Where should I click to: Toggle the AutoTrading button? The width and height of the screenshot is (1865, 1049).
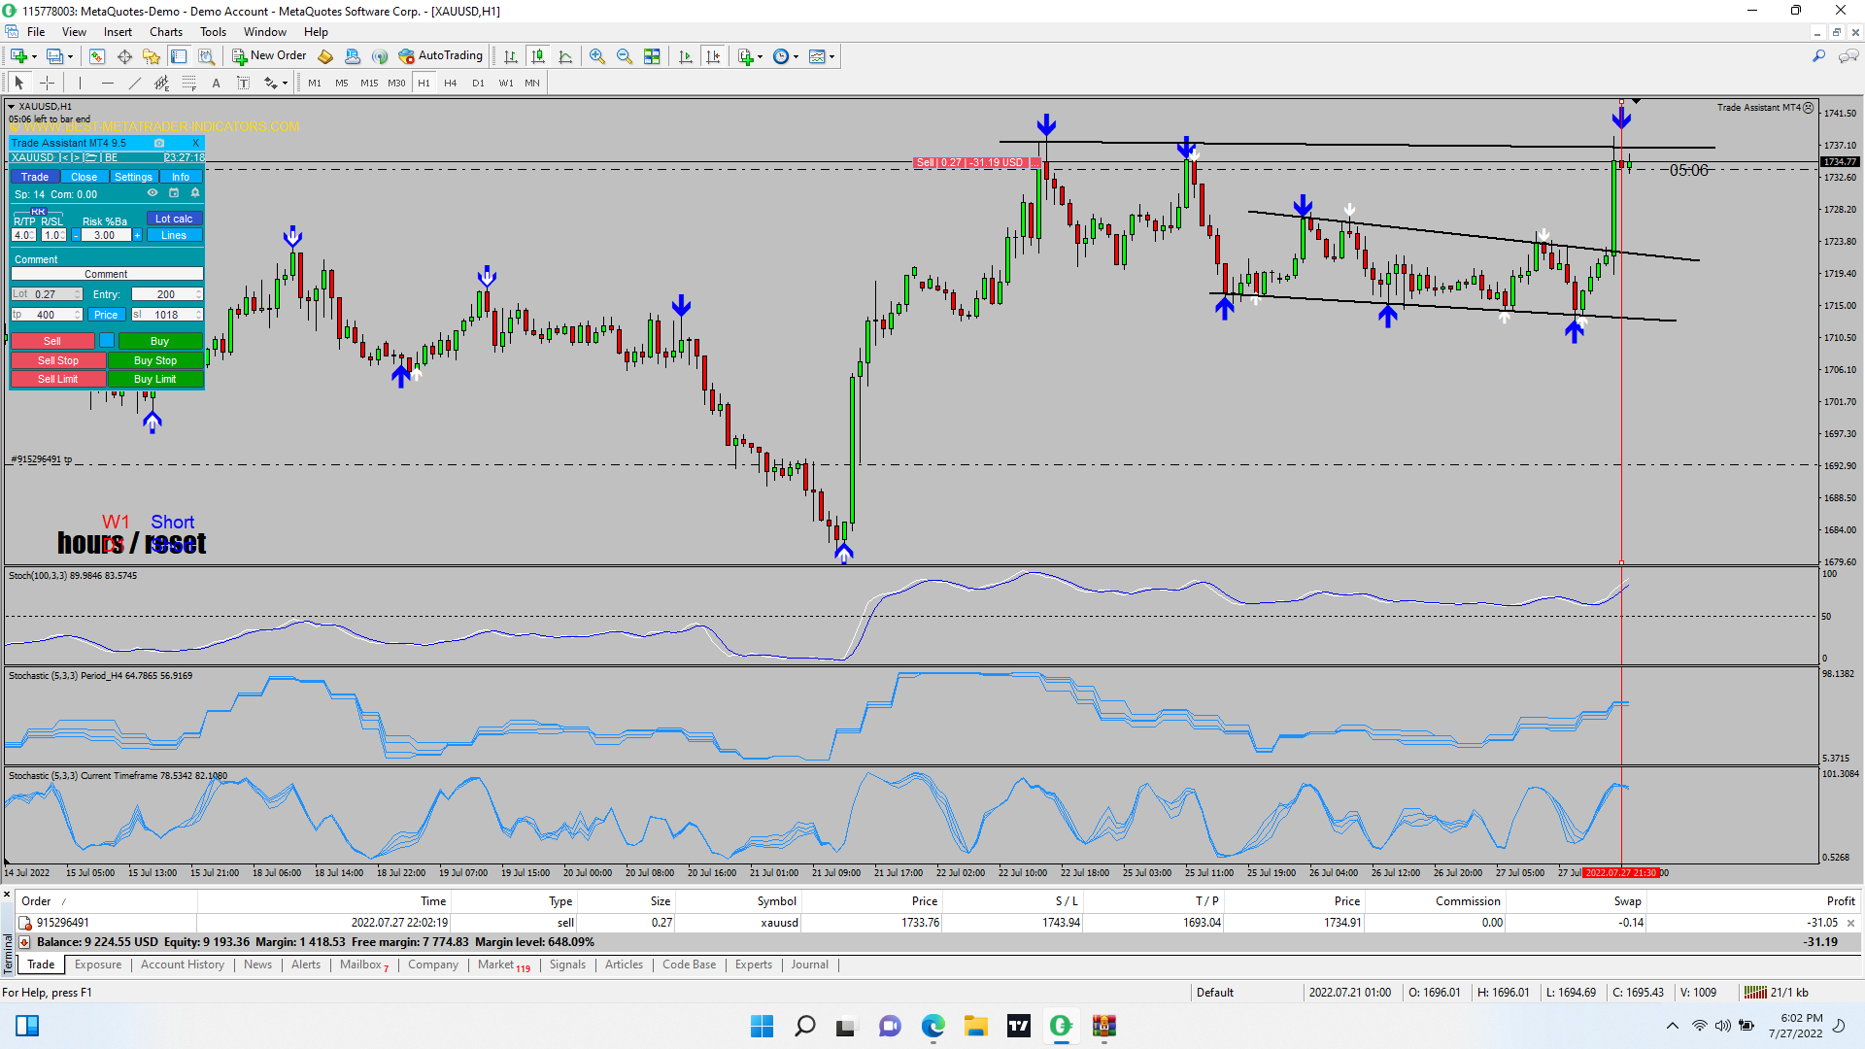pos(440,56)
